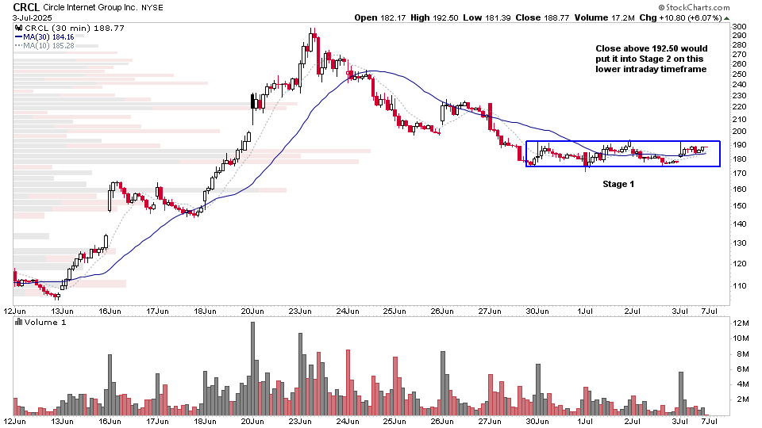Image resolution: width=762 pixels, height=428 pixels.
Task: Click the 10M volume axis label
Action: 741,338
